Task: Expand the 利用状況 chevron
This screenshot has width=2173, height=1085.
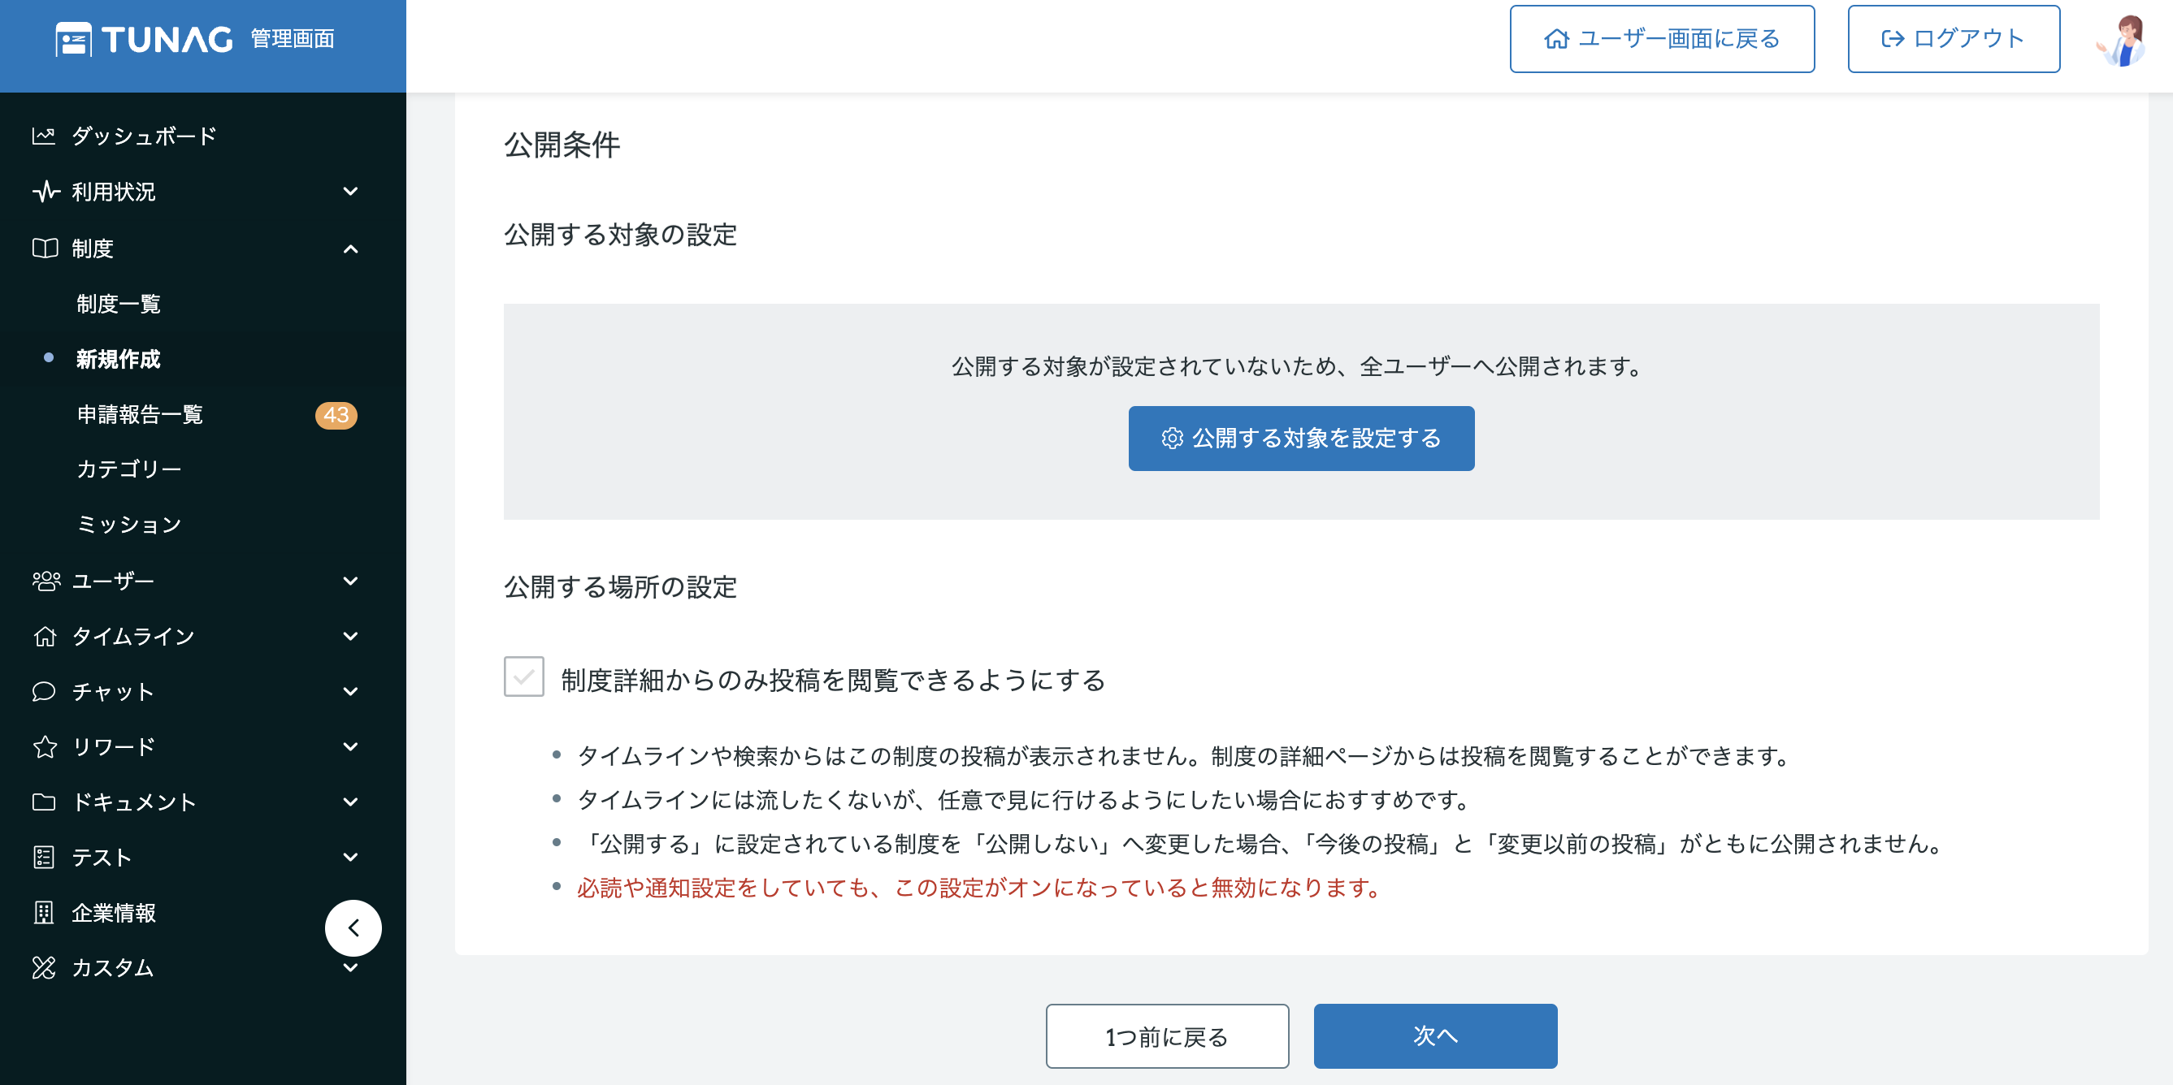Action: coord(351,192)
